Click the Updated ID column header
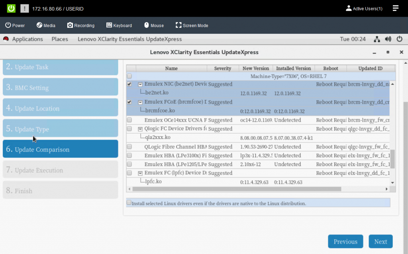Screen dimensions: 408x254 [371, 68]
